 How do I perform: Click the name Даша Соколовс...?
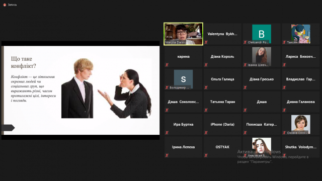click(183, 102)
